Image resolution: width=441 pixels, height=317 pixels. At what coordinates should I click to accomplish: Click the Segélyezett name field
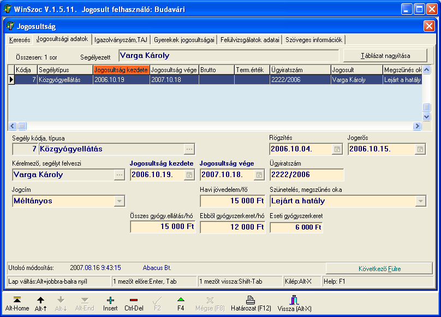[229, 56]
